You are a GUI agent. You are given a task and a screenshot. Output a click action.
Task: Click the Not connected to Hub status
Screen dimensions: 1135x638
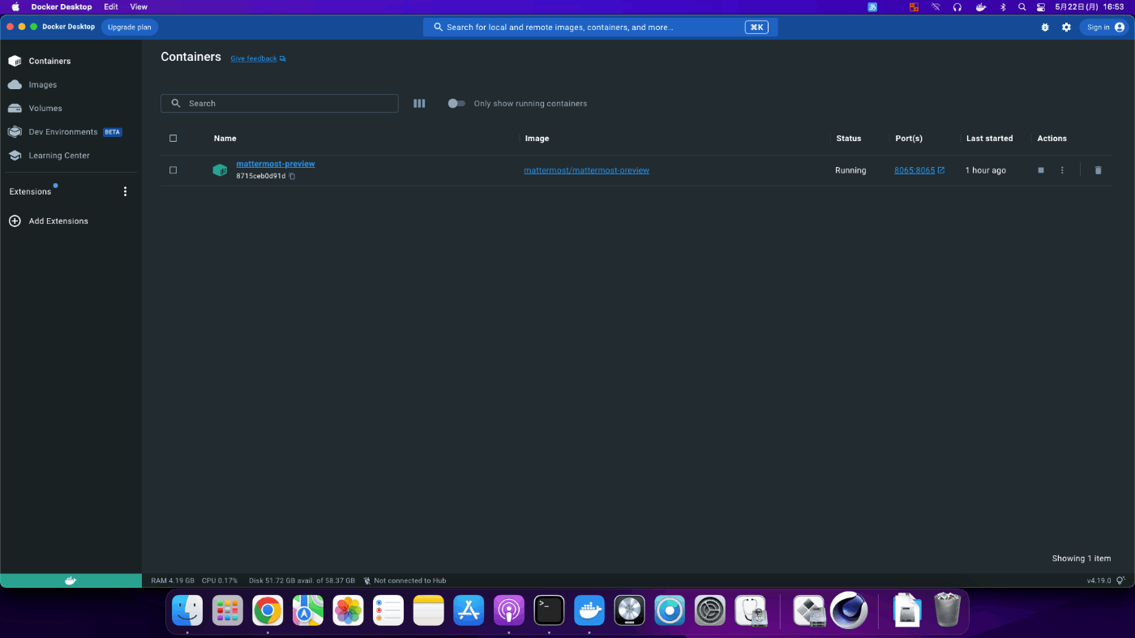point(405,580)
